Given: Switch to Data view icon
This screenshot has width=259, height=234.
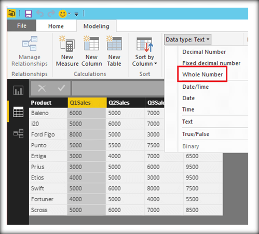Looking at the screenshot, I should pos(18,112).
